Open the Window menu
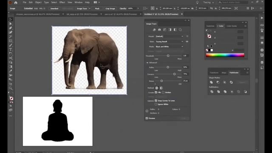 click(78, 3)
